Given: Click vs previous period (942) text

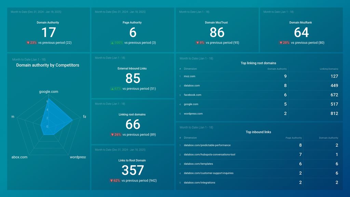Looking at the screenshot, I should click(x=139, y=181).
